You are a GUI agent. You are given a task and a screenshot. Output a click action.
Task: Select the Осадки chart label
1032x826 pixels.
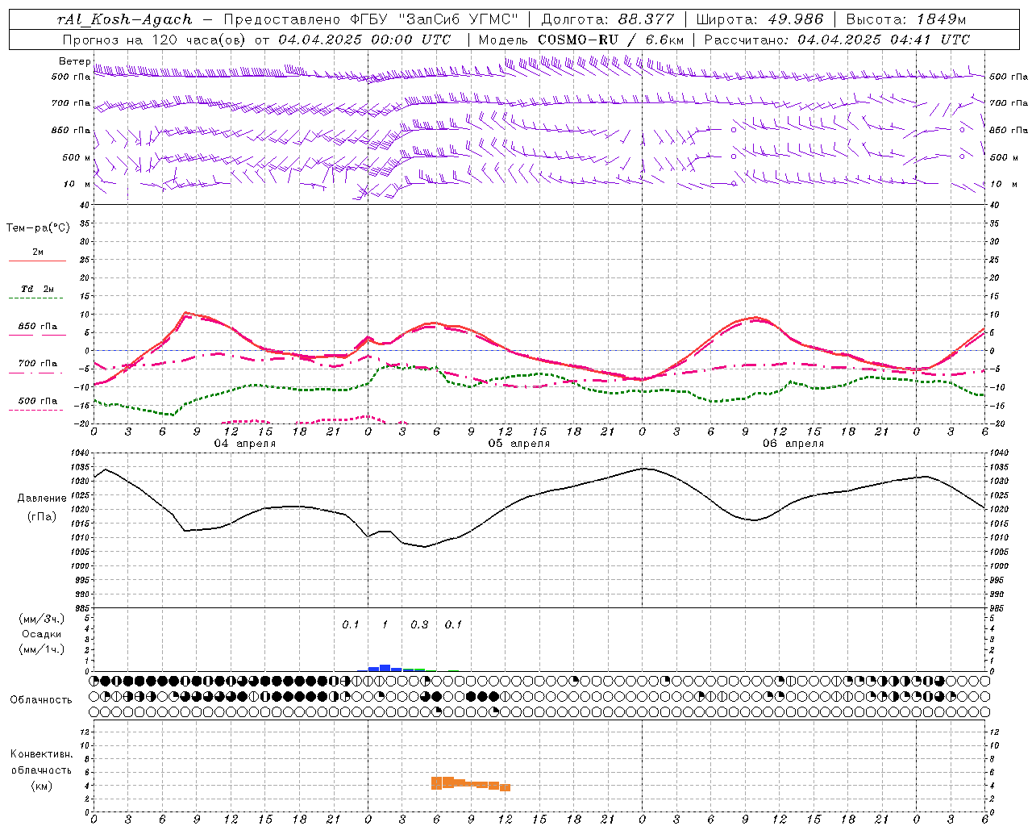pyautogui.click(x=41, y=634)
